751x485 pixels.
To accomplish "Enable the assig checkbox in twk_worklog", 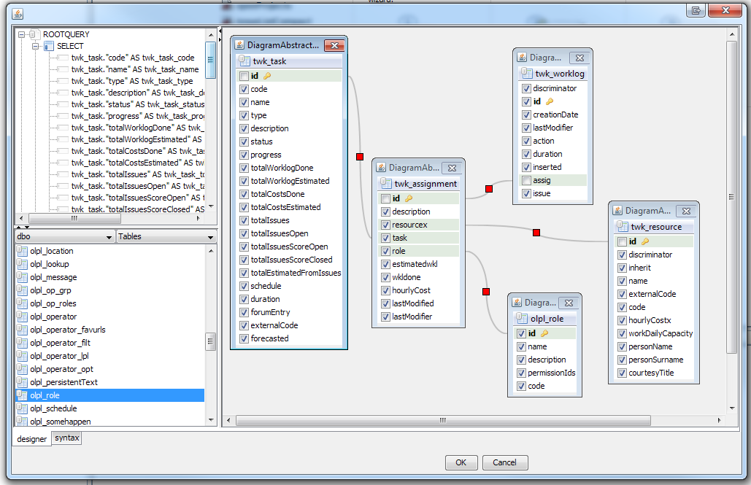I will pos(526,180).
